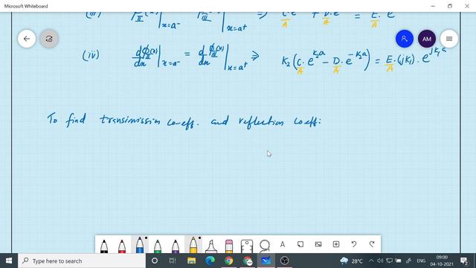Open Google Chrome from the taskbar

[x=229, y=261]
